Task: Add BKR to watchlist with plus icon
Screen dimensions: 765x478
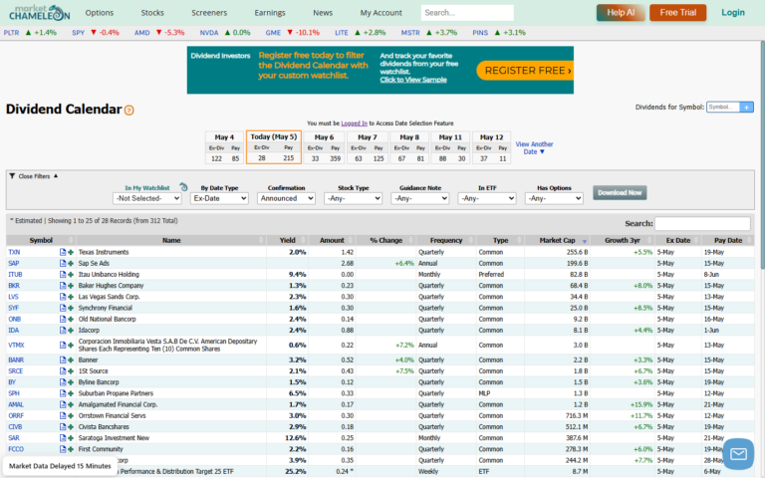Action: pos(71,286)
